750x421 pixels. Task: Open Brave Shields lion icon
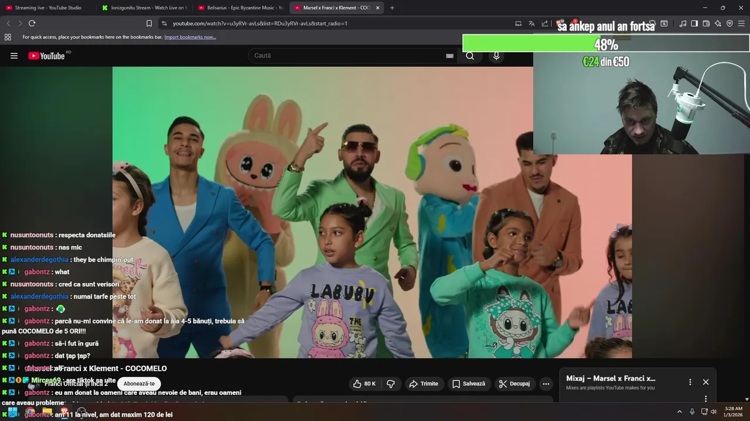[561, 23]
